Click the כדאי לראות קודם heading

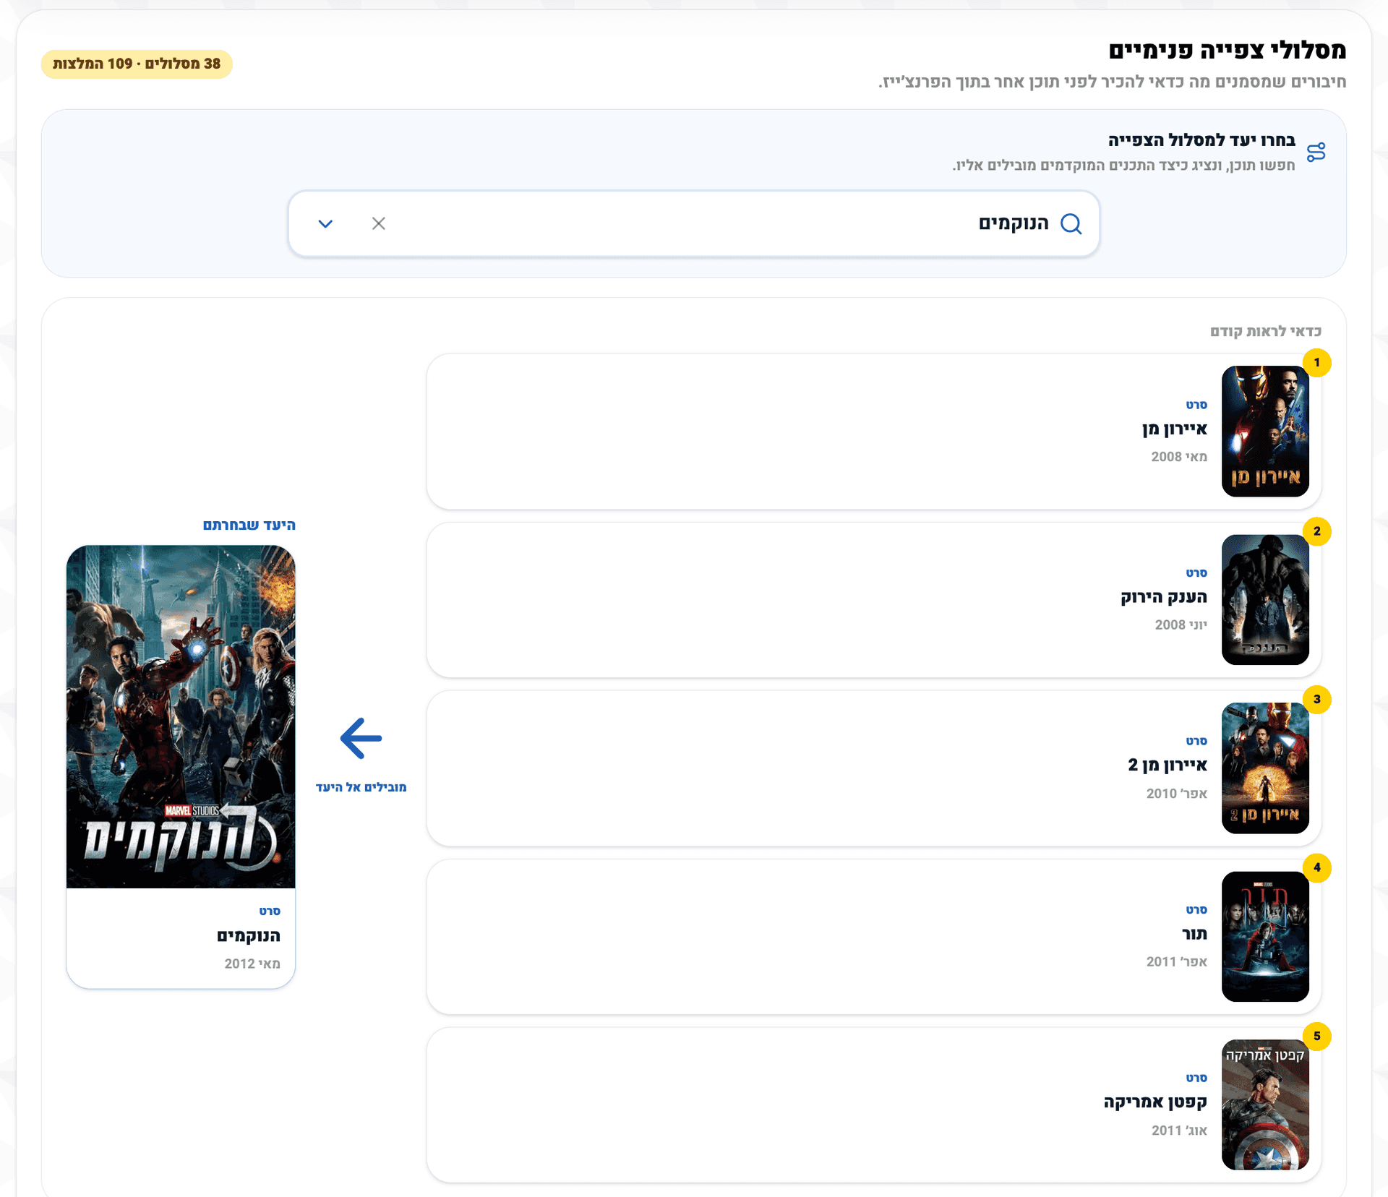tap(1266, 331)
